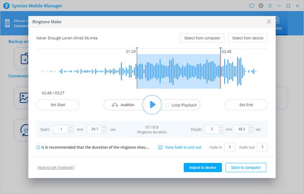
Task: Increase the Start minutes stepper
Action: pyautogui.click(x=70, y=127)
